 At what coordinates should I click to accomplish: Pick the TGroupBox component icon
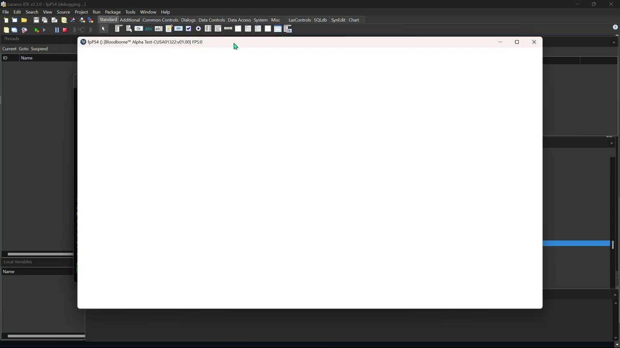pyautogui.click(x=238, y=29)
